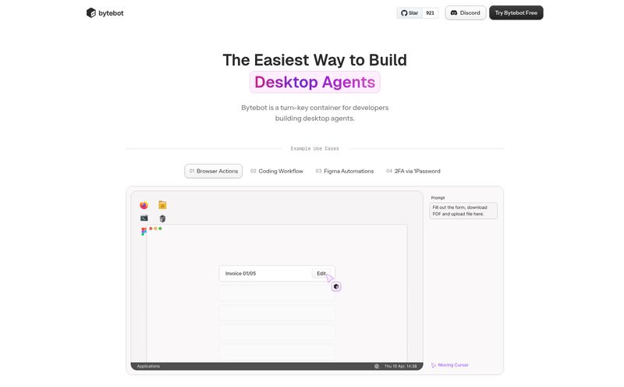624x387 pixels.
Task: Click the bytebot cube badge beside cursor
Action: coord(336,286)
